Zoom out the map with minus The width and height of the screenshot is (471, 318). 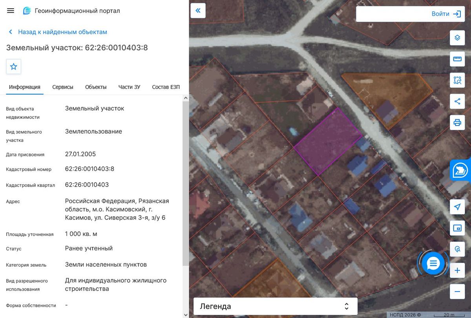tap(457, 292)
